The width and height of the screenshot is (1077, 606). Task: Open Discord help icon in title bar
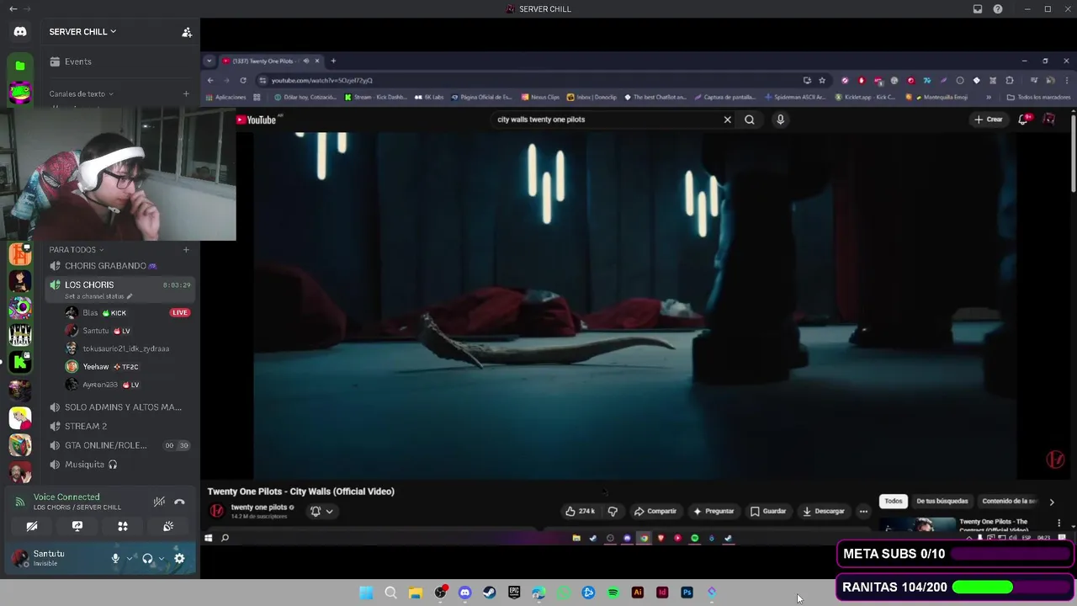pos(998,9)
